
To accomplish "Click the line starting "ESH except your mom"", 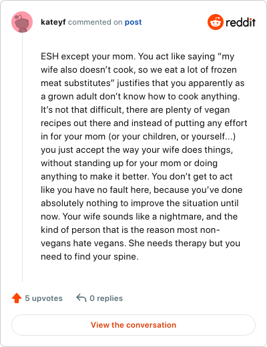I will click(x=138, y=57).
